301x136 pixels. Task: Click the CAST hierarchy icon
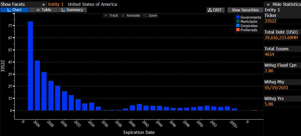click(210, 10)
